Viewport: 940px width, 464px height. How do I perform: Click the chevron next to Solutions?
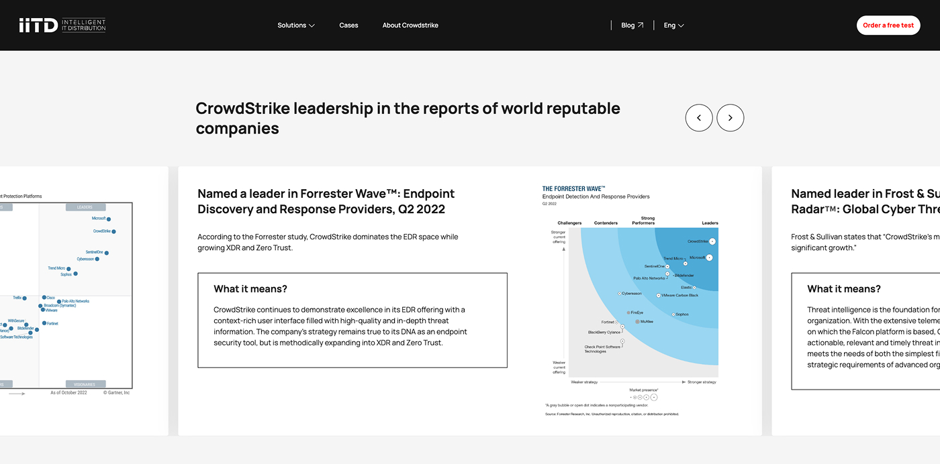click(312, 25)
